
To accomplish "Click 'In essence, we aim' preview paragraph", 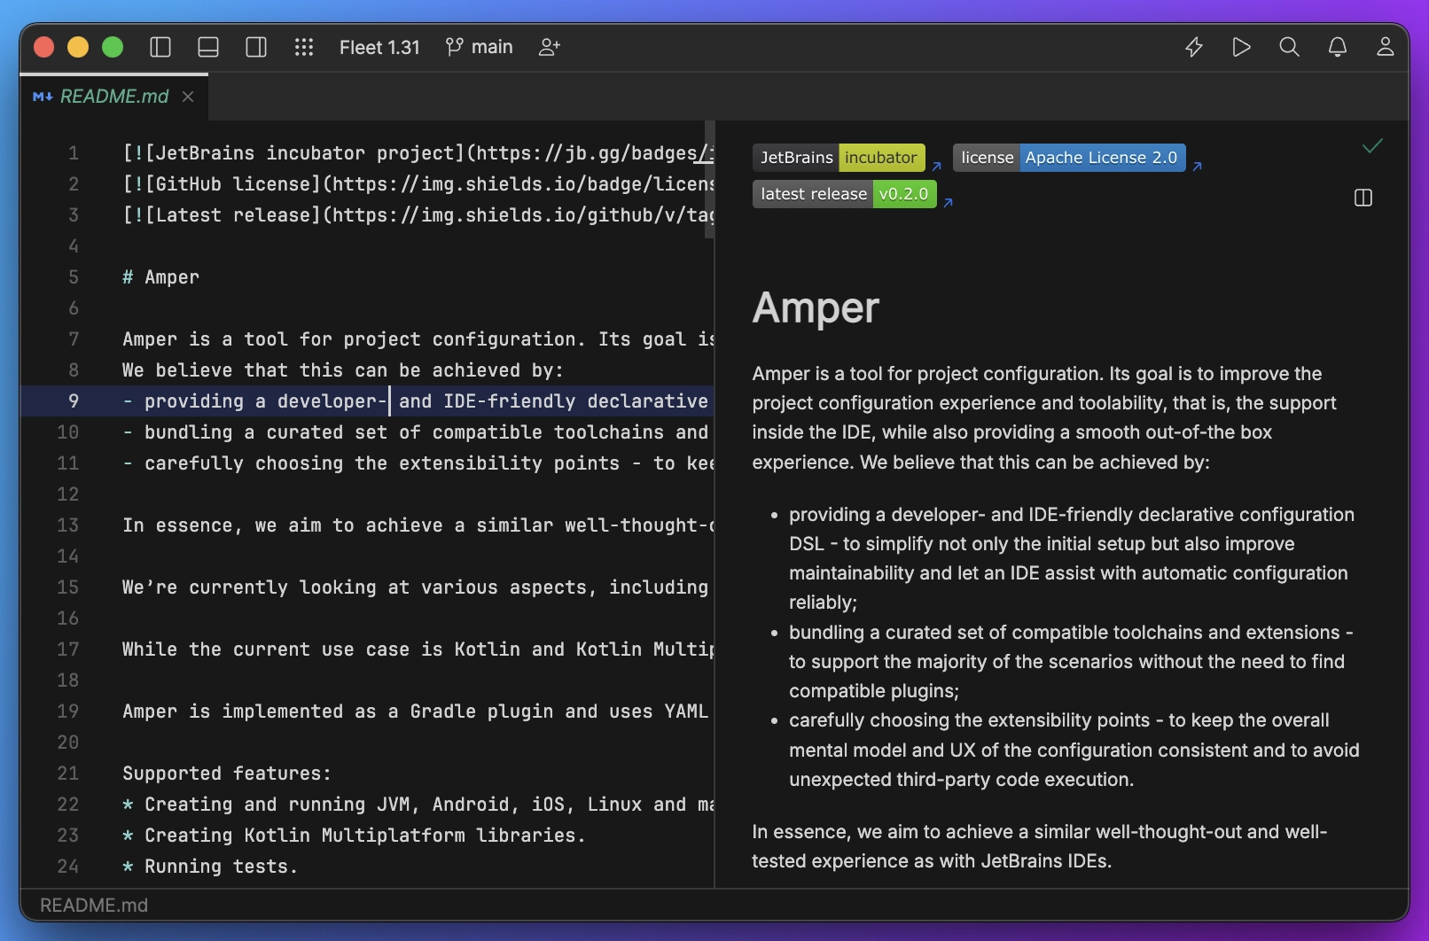I will [x=1039, y=846].
